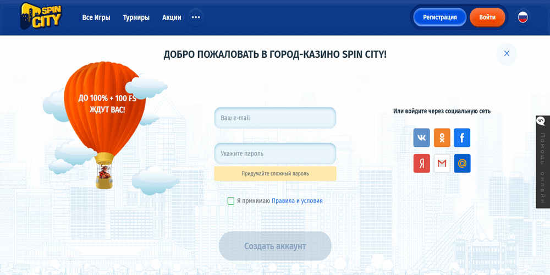Go to Акции page

[172, 18]
